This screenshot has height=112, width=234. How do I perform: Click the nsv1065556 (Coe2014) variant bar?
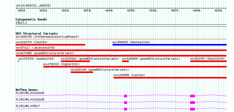[x=170, y=78]
